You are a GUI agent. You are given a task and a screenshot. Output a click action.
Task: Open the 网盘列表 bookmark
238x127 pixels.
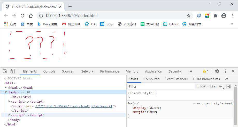coord(192,24)
